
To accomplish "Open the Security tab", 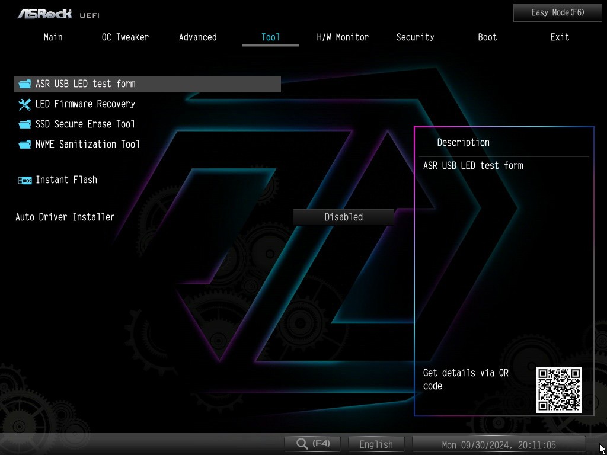I will (x=415, y=37).
